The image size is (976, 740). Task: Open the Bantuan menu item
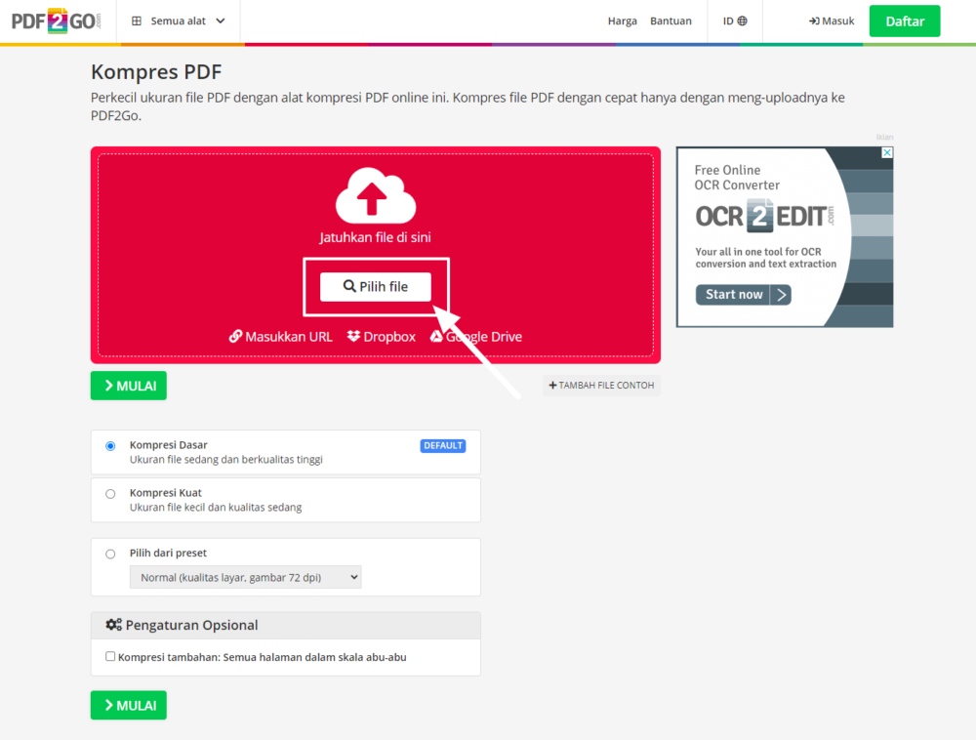[x=671, y=21]
